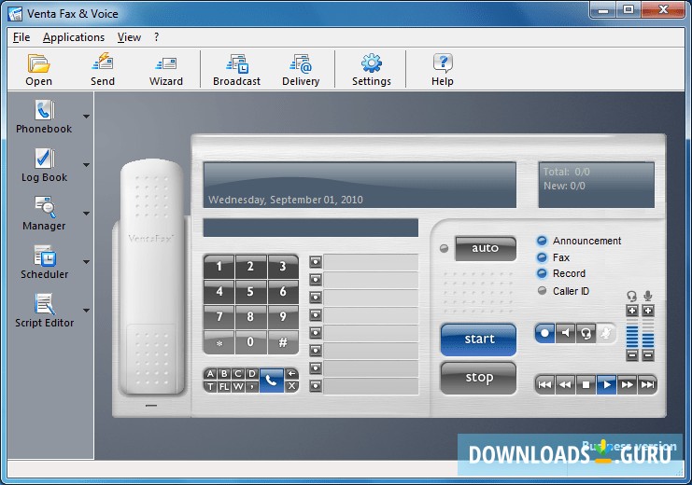Skip to previous track in player
The image size is (692, 485).
tap(545, 385)
